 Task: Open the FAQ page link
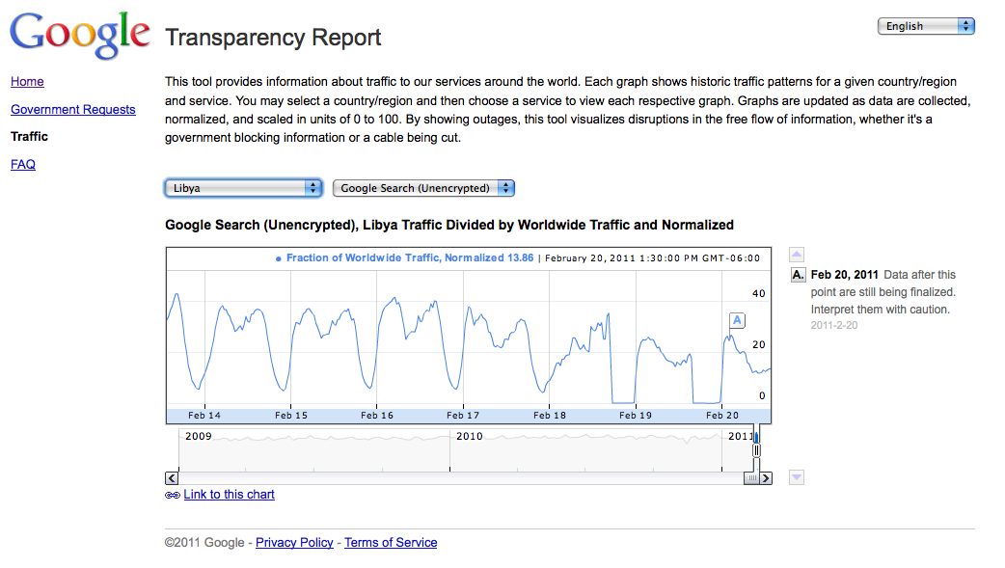pos(23,165)
